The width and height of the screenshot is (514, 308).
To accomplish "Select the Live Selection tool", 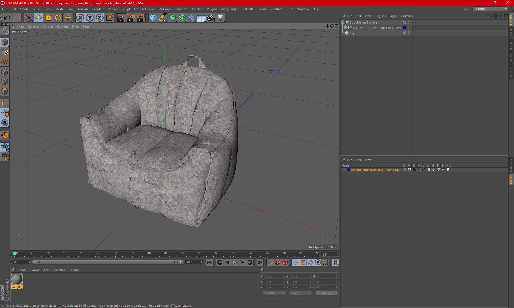I will [x=29, y=18].
